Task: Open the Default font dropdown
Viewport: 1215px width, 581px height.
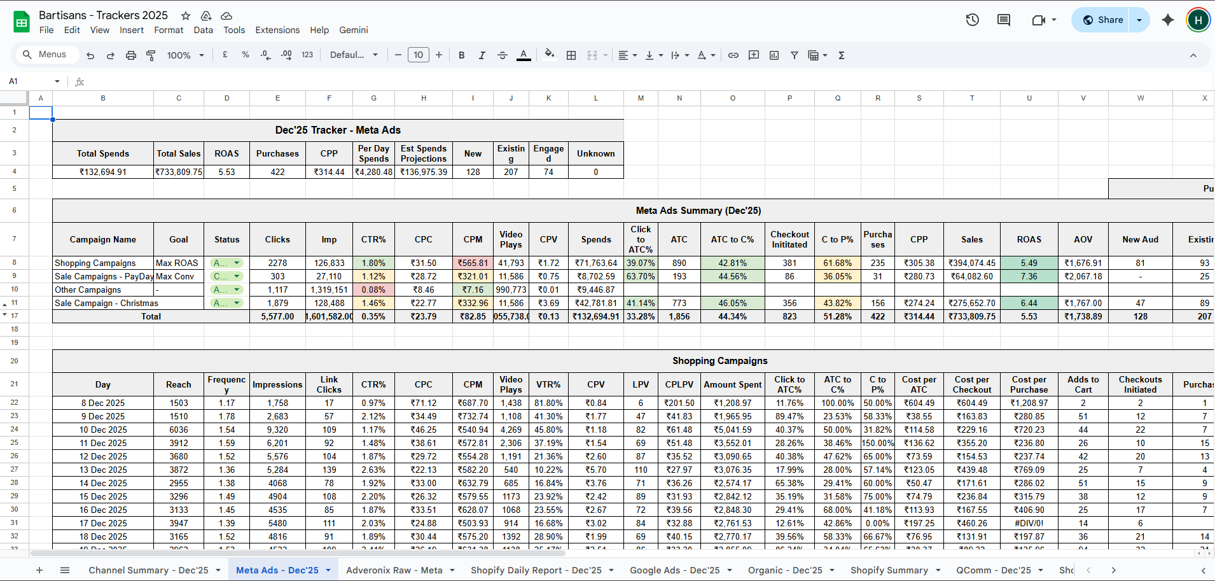Action: pos(354,55)
